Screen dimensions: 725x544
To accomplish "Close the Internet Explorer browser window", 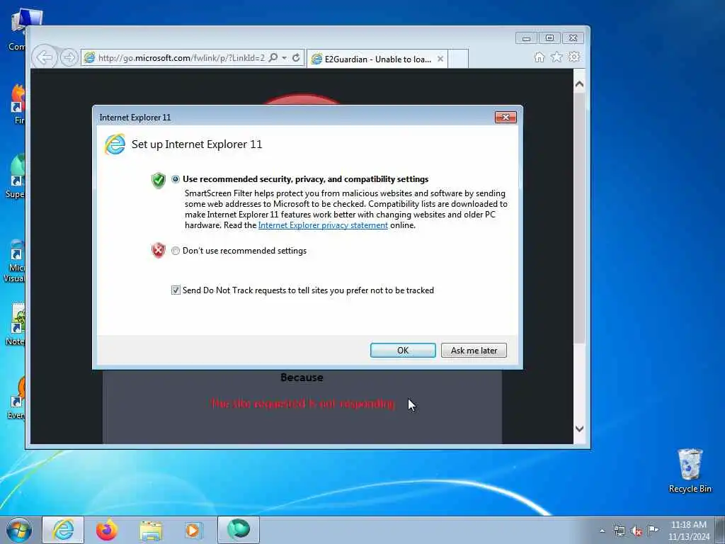I will (x=573, y=38).
